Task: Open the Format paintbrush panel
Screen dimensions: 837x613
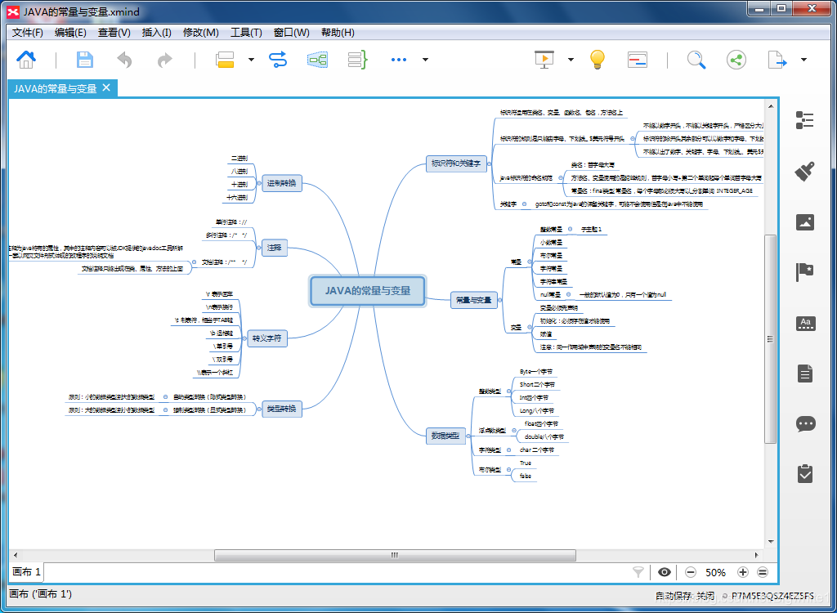Action: tap(804, 172)
